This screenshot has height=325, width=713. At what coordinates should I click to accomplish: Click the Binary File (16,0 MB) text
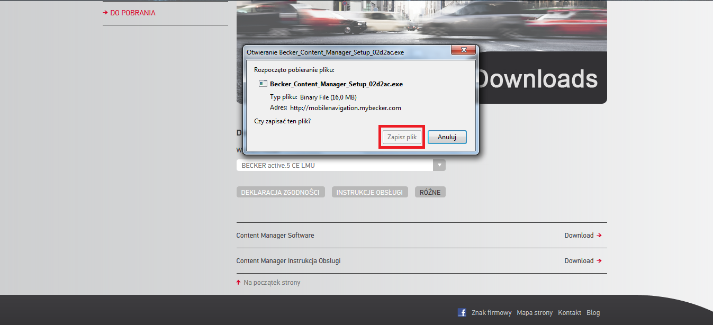(328, 97)
